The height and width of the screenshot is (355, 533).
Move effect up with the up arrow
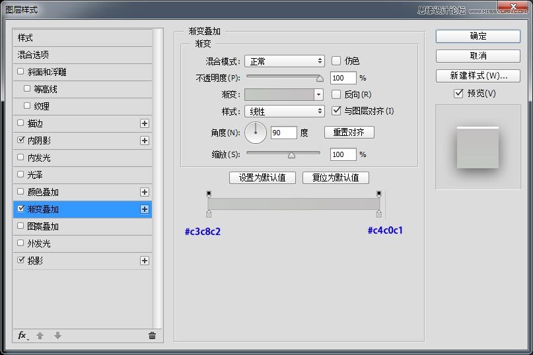point(40,336)
